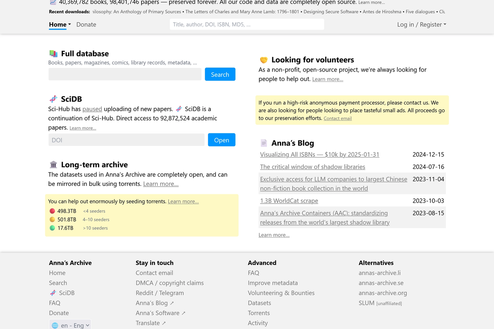
Task: Go to Donate in the top navigation
Action: [86, 25]
